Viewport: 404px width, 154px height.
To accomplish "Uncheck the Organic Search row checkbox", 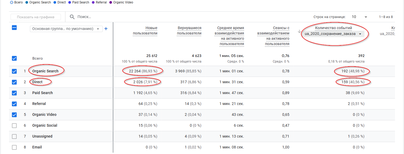I will coord(14,71).
